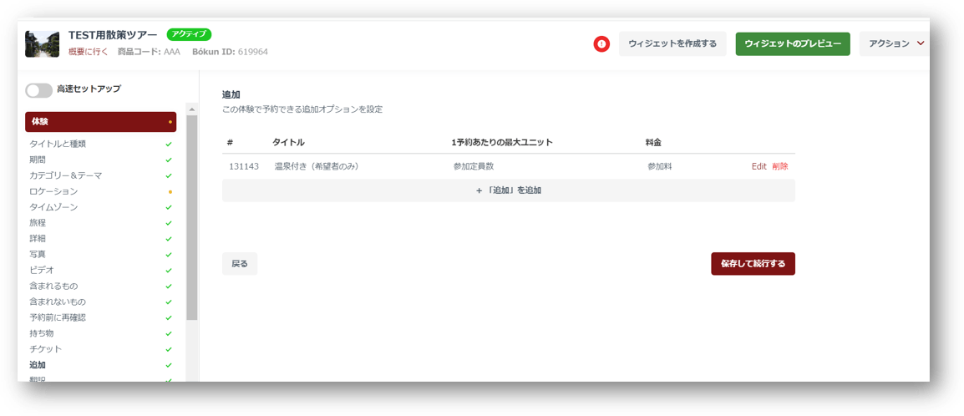
Task: Open the アクション dropdown
Action: (895, 43)
